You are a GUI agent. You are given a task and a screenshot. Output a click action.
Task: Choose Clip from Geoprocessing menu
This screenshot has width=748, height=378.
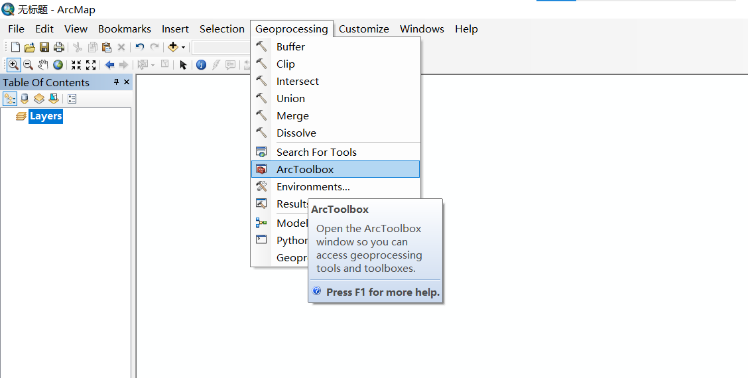pyautogui.click(x=336, y=64)
